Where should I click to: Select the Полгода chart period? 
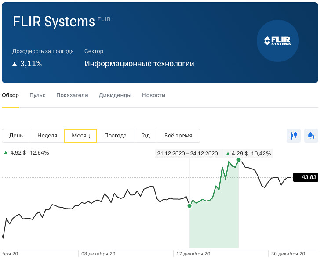tap(115, 136)
